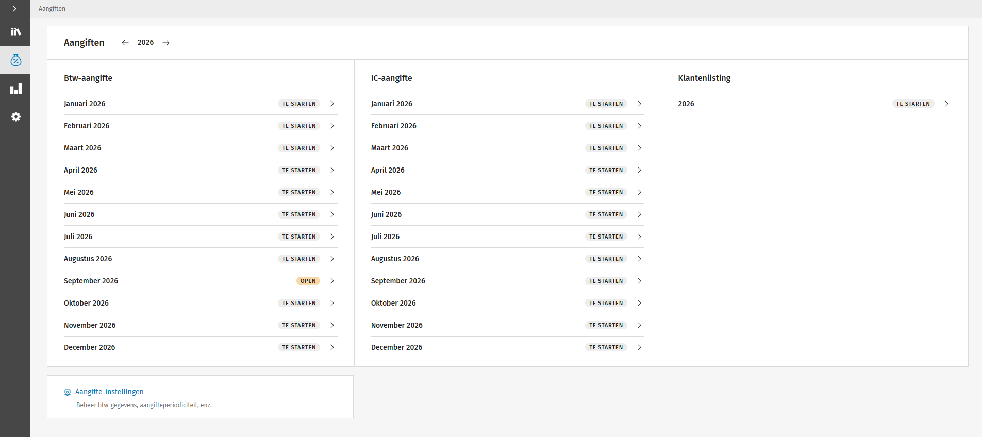Open the library books sidebar icon
Viewport: 982px width, 437px height.
(15, 31)
